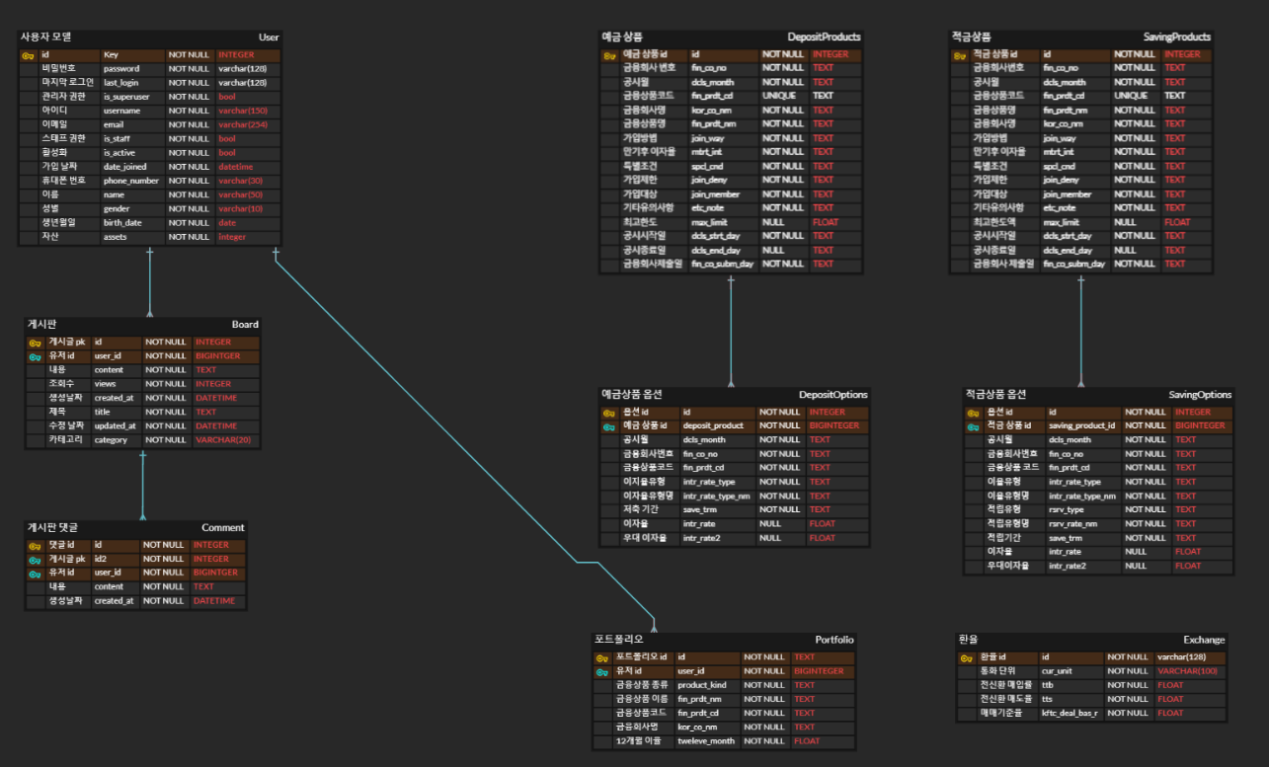Select the date_joined field
Viewport: 1269px width, 767px height.
click(125, 167)
